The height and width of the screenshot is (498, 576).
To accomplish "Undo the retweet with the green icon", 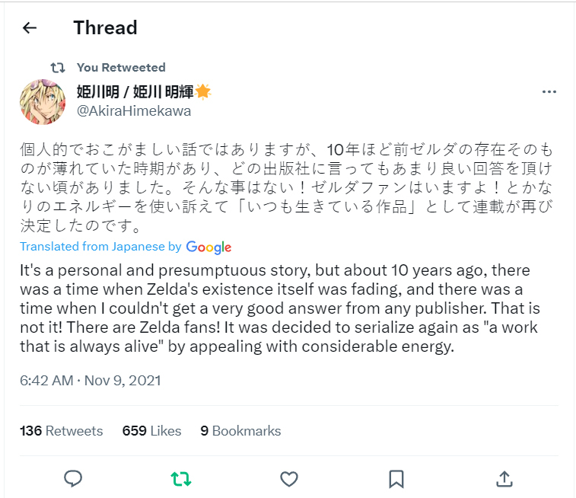I will click(180, 478).
